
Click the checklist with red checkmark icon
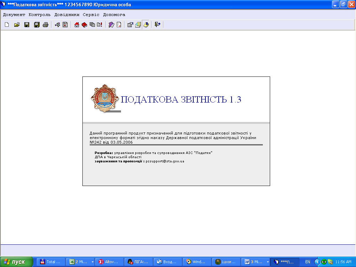coord(65,25)
